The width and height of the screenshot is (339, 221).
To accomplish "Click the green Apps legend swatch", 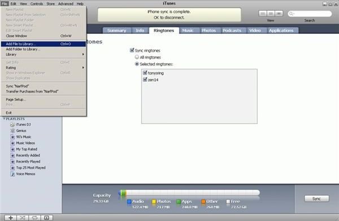I will 179,202.
